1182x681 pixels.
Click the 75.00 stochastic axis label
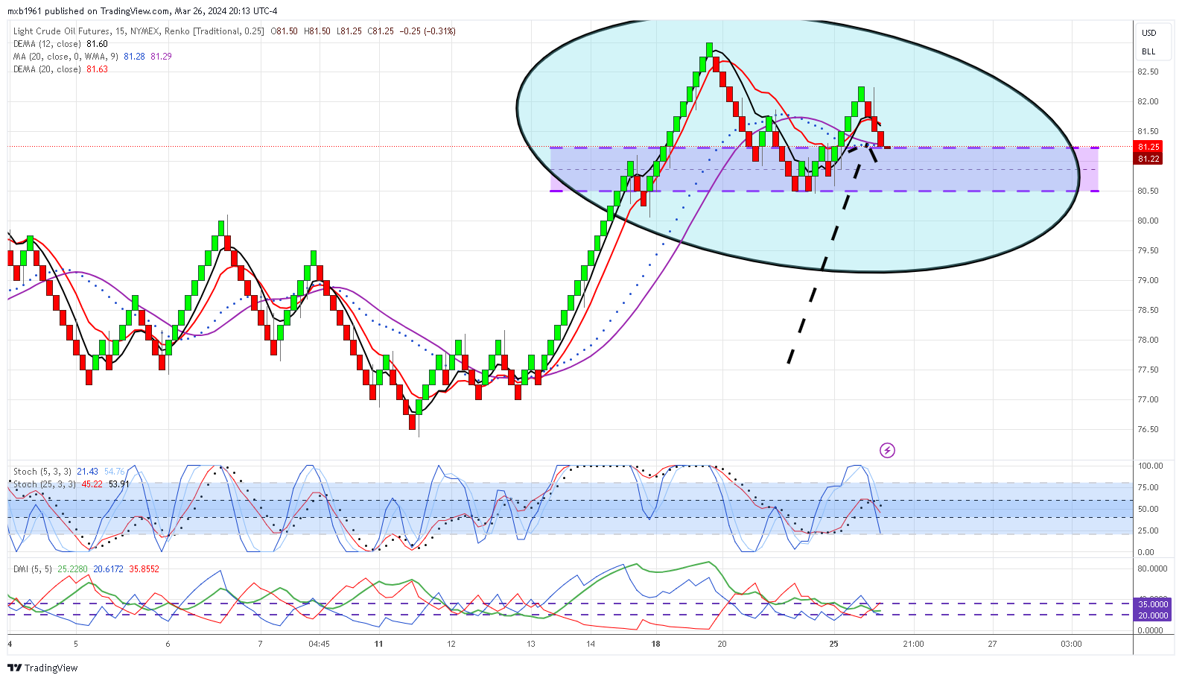coord(1148,487)
